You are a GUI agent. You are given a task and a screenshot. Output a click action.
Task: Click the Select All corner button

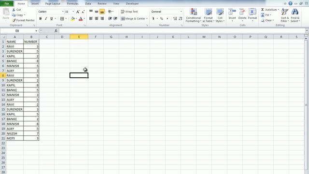pyautogui.click(x=3, y=37)
